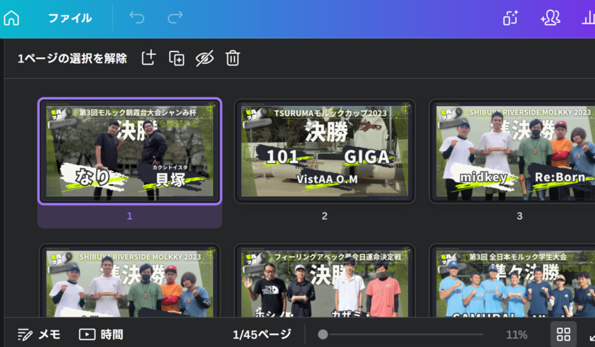Duplicate the selected page
The width and height of the screenshot is (595, 347).
coord(177,58)
